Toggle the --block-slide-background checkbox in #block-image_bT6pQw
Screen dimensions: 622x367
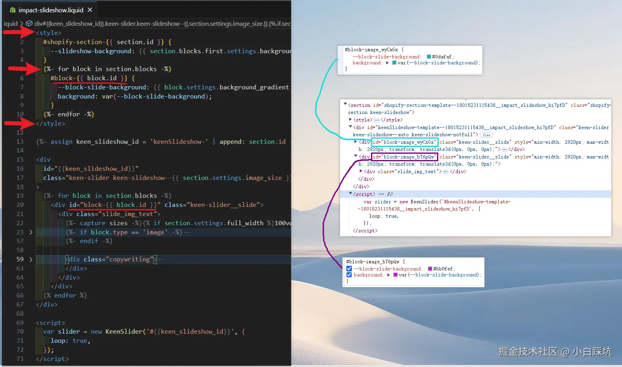tap(349, 268)
